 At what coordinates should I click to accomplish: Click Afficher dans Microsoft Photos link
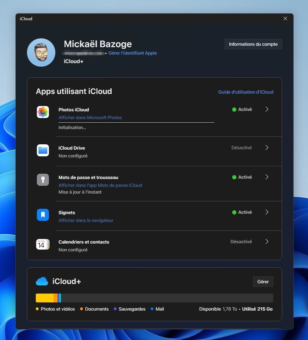(x=90, y=117)
